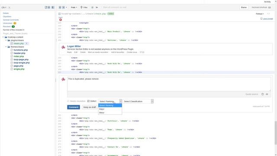
Task: Toggle the Needs resolution checkbox
Action: (x=68, y=101)
